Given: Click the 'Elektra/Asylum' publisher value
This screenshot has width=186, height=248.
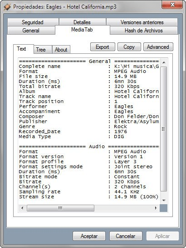Looking at the screenshot, I should pyautogui.click(x=137, y=121).
